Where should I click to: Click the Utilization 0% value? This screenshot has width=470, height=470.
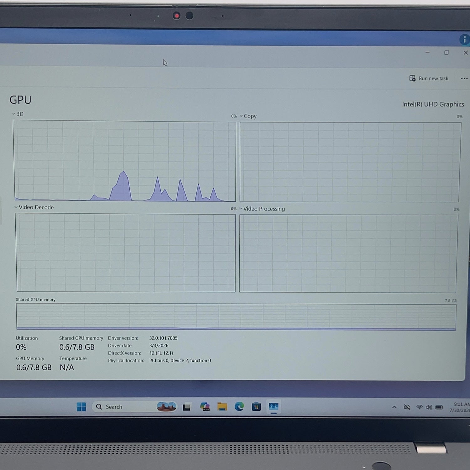pyautogui.click(x=21, y=347)
